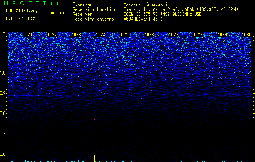Screen dimensions: 255x162
Task: Click the Receiving Location label
Action: pyautogui.click(x=94, y=9)
